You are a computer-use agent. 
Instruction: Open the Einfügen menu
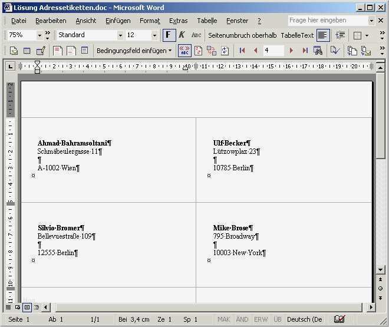pos(118,21)
